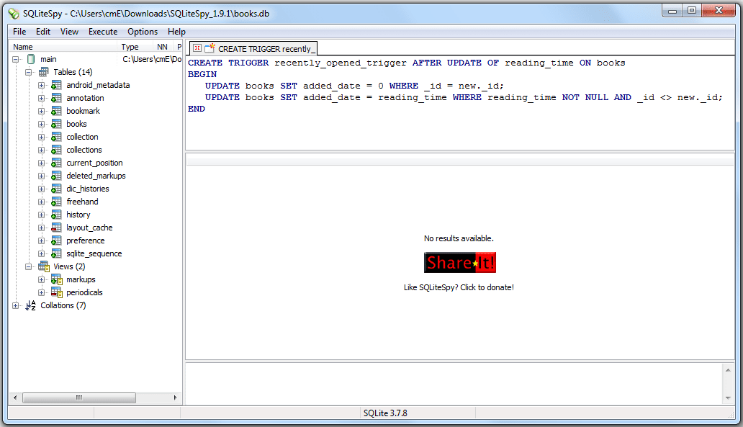Open the Execute menu

point(103,32)
